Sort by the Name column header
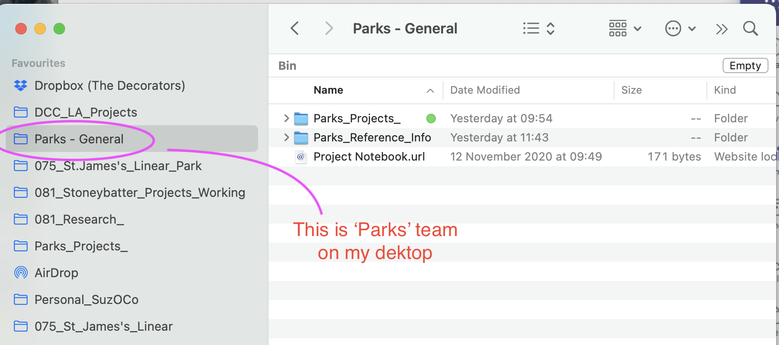The height and width of the screenshot is (345, 779). (x=328, y=90)
